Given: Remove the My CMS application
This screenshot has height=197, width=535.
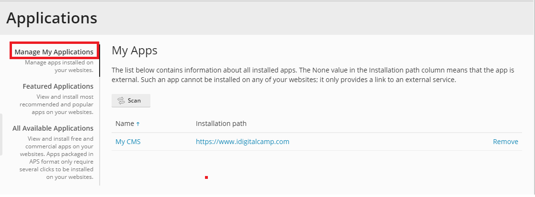Looking at the screenshot, I should [506, 142].
